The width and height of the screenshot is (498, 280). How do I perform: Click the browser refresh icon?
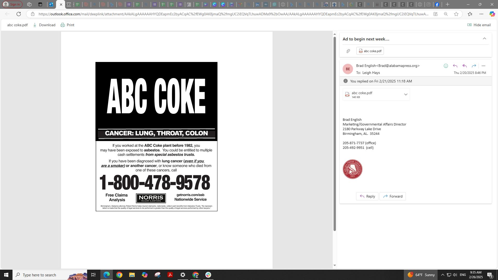(19, 14)
